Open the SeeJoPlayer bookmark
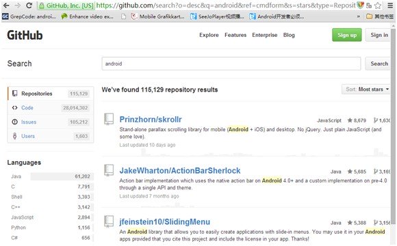Screen dimensions: 397x246 pyautogui.click(x=217, y=16)
